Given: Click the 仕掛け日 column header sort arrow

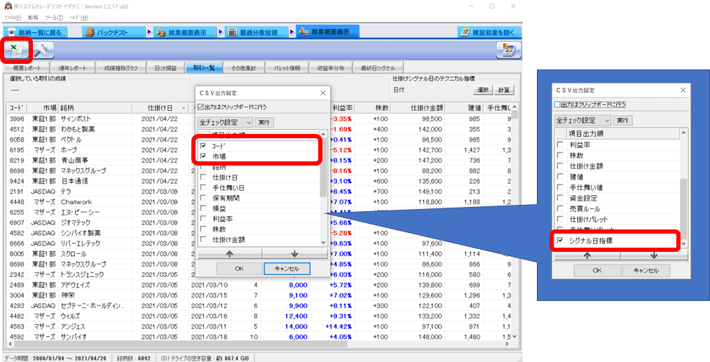Looking at the screenshot, I should (184, 108).
